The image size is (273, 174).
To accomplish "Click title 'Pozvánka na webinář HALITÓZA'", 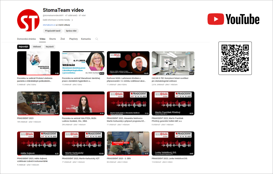I will 79,120.
